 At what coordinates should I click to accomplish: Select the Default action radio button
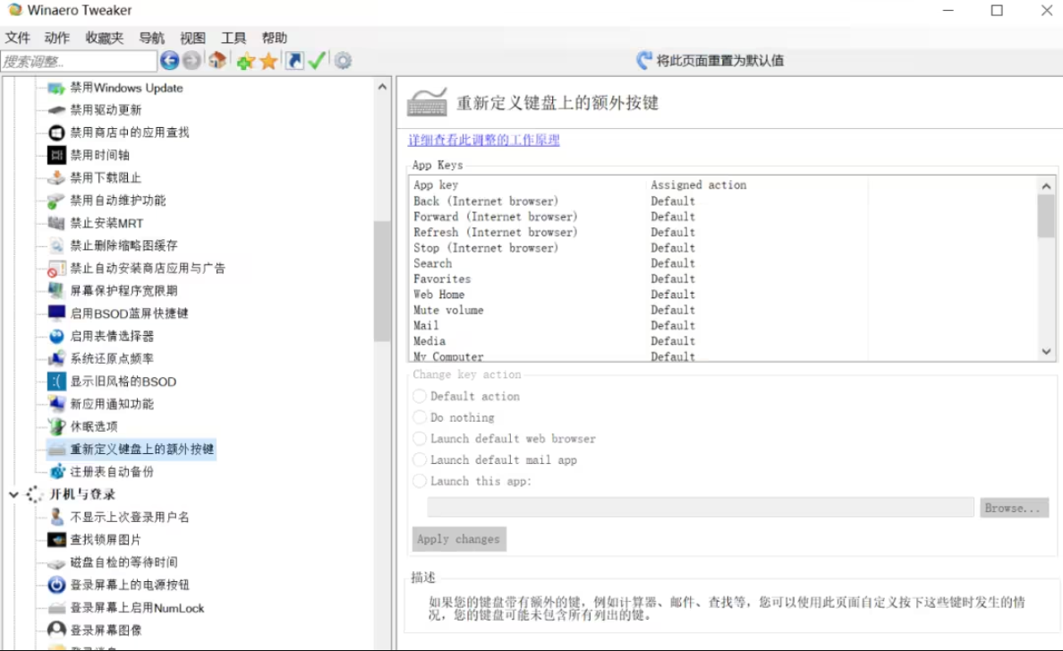pyautogui.click(x=420, y=396)
